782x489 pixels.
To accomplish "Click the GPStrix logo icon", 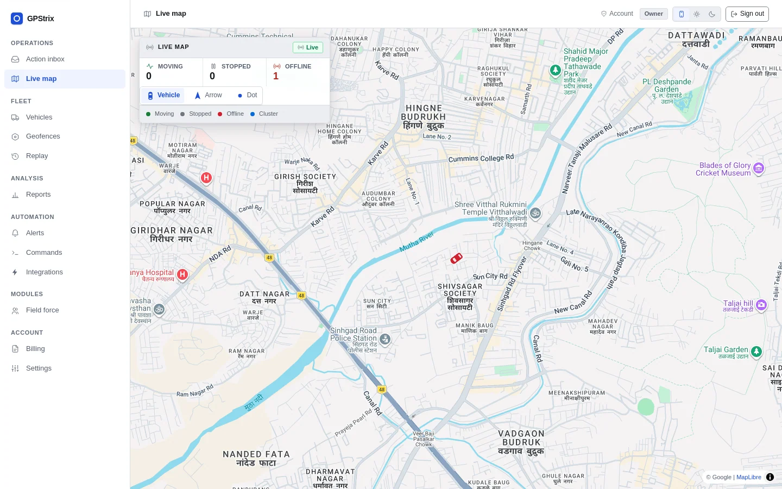I will (17, 18).
